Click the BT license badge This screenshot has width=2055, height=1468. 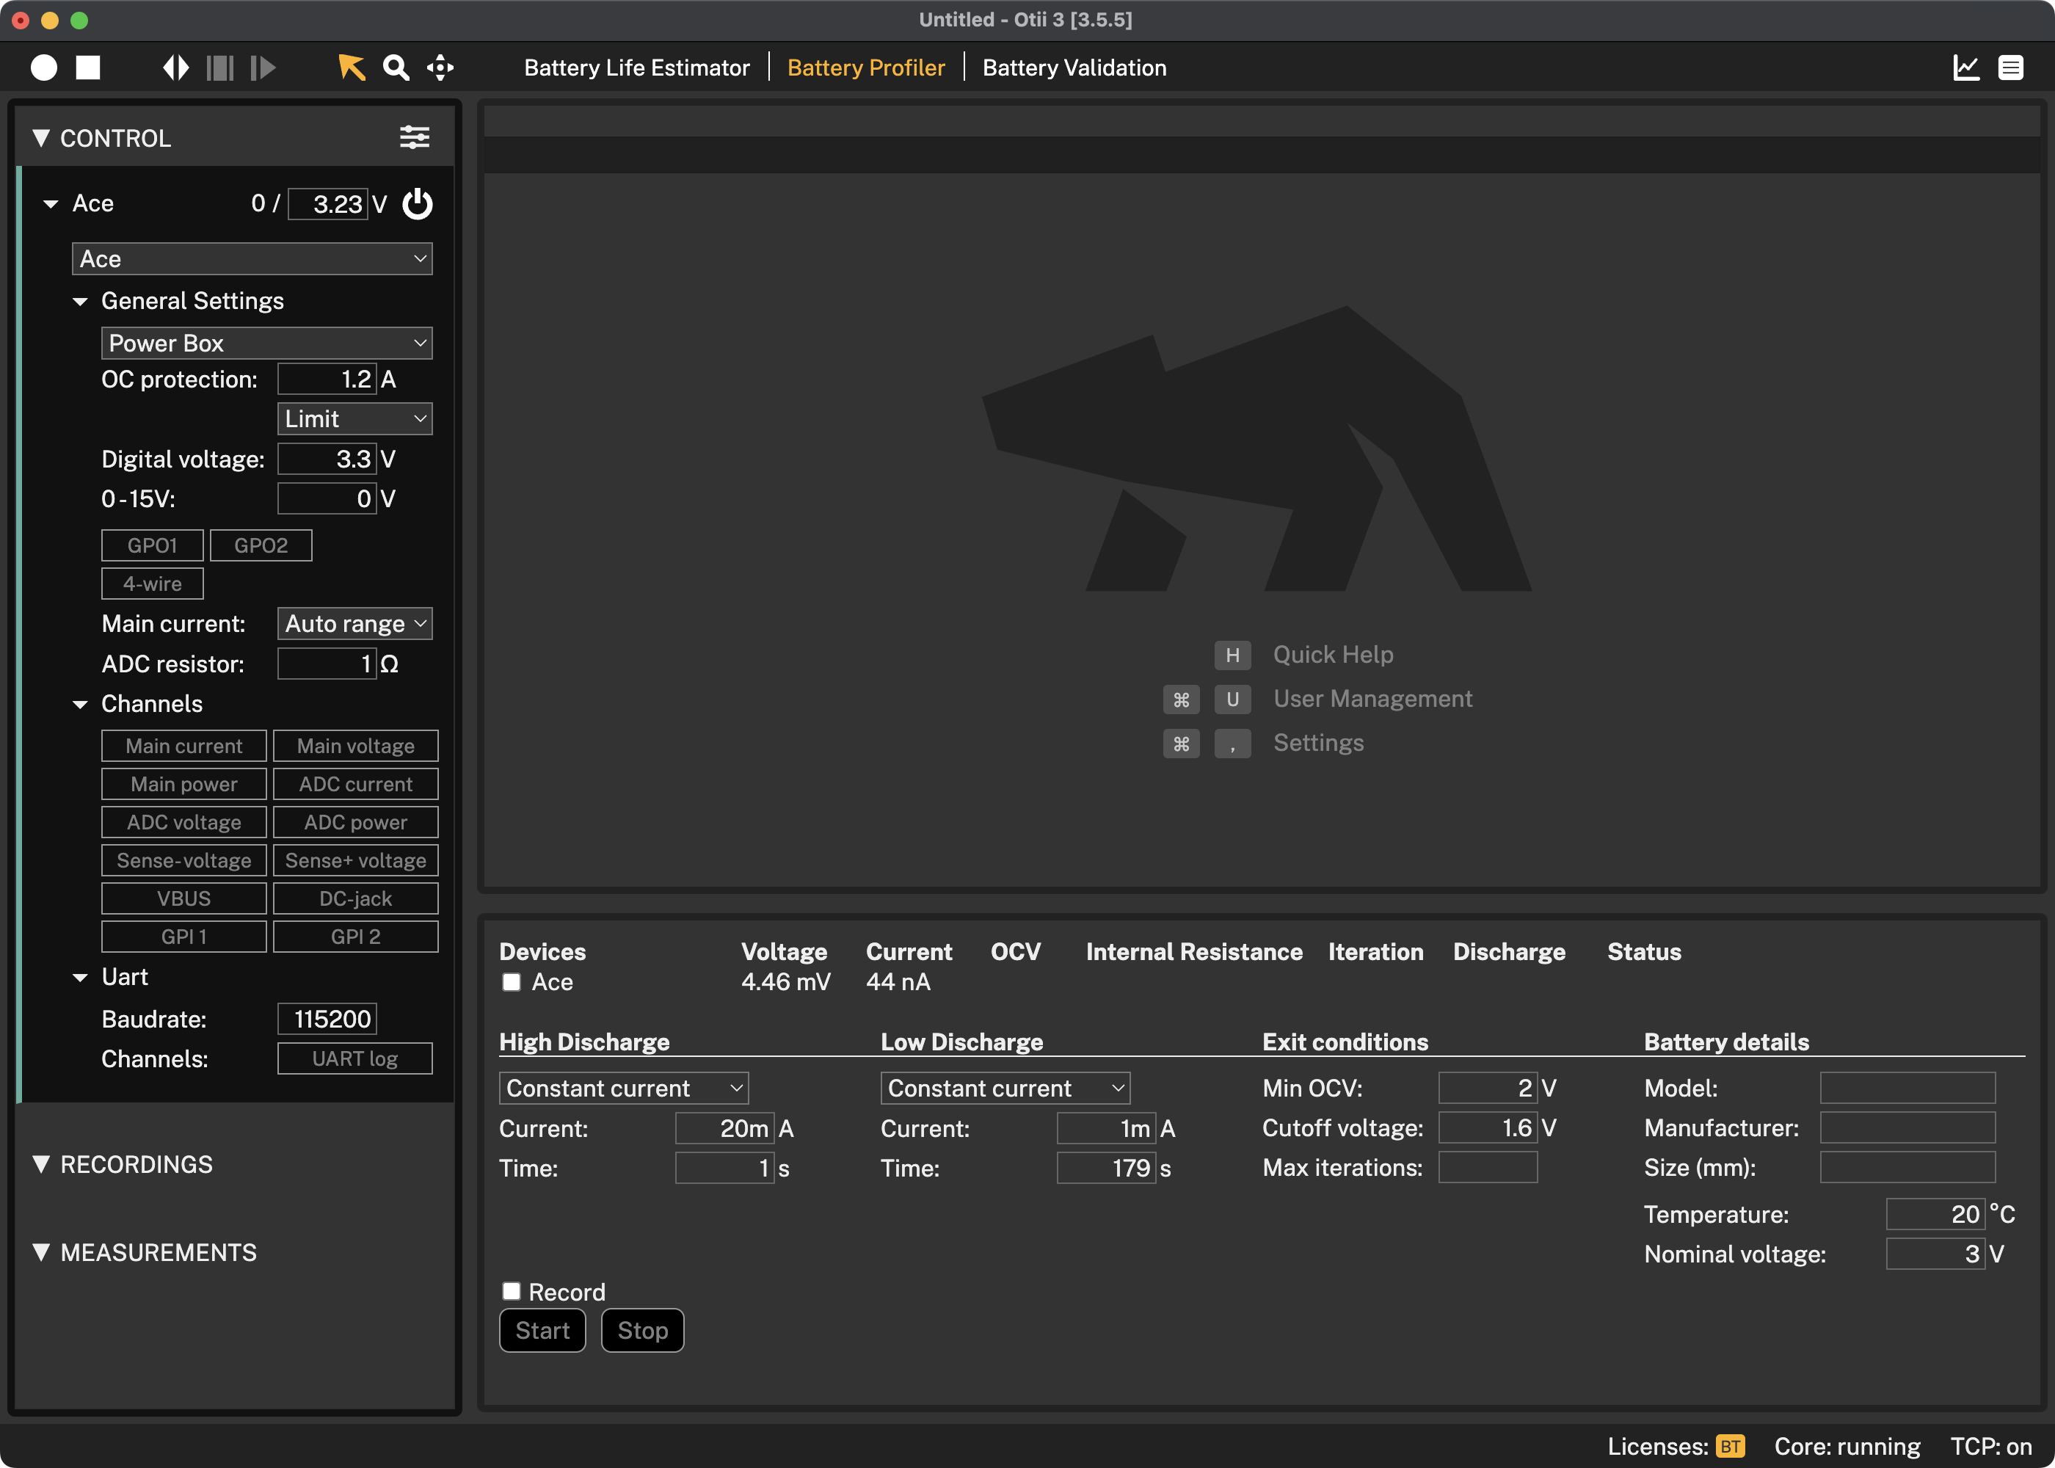coord(1731,1446)
